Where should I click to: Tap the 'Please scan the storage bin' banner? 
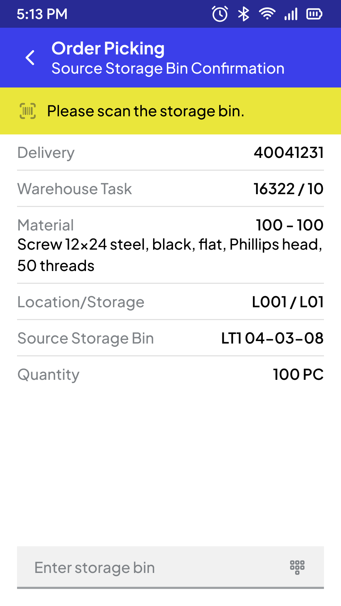pos(146,111)
